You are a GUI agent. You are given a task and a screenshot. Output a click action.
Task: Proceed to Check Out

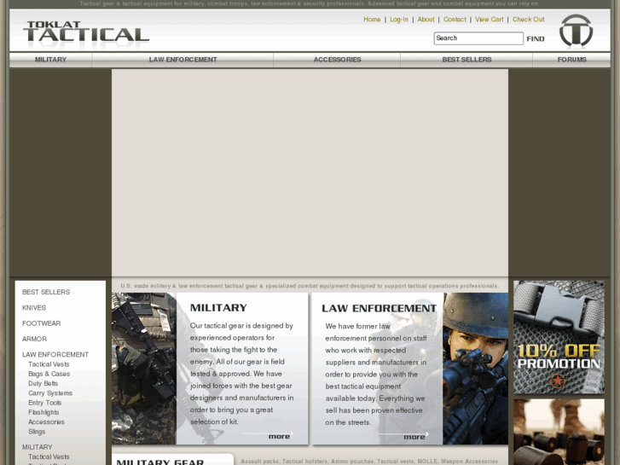(528, 20)
